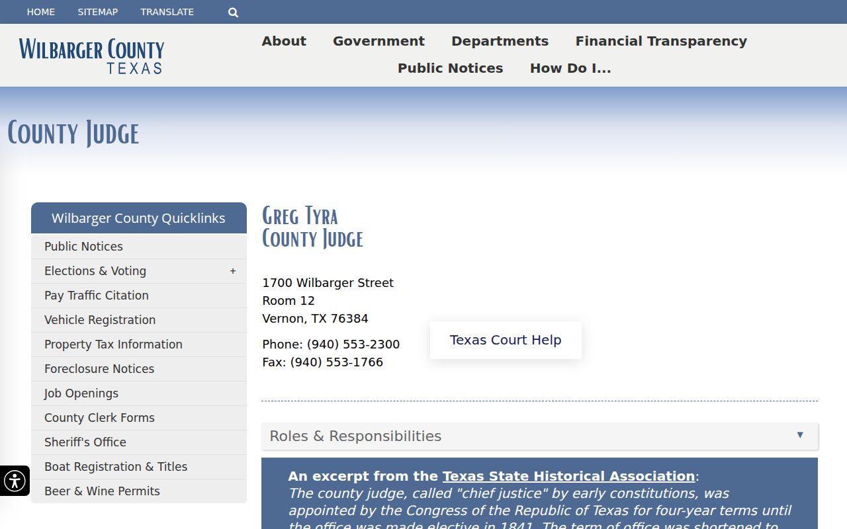This screenshot has height=529, width=847.
Task: Click the County Judge page title
Action: coord(73,133)
